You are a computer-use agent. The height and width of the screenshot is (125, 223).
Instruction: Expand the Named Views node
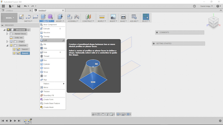(x=7, y=34)
